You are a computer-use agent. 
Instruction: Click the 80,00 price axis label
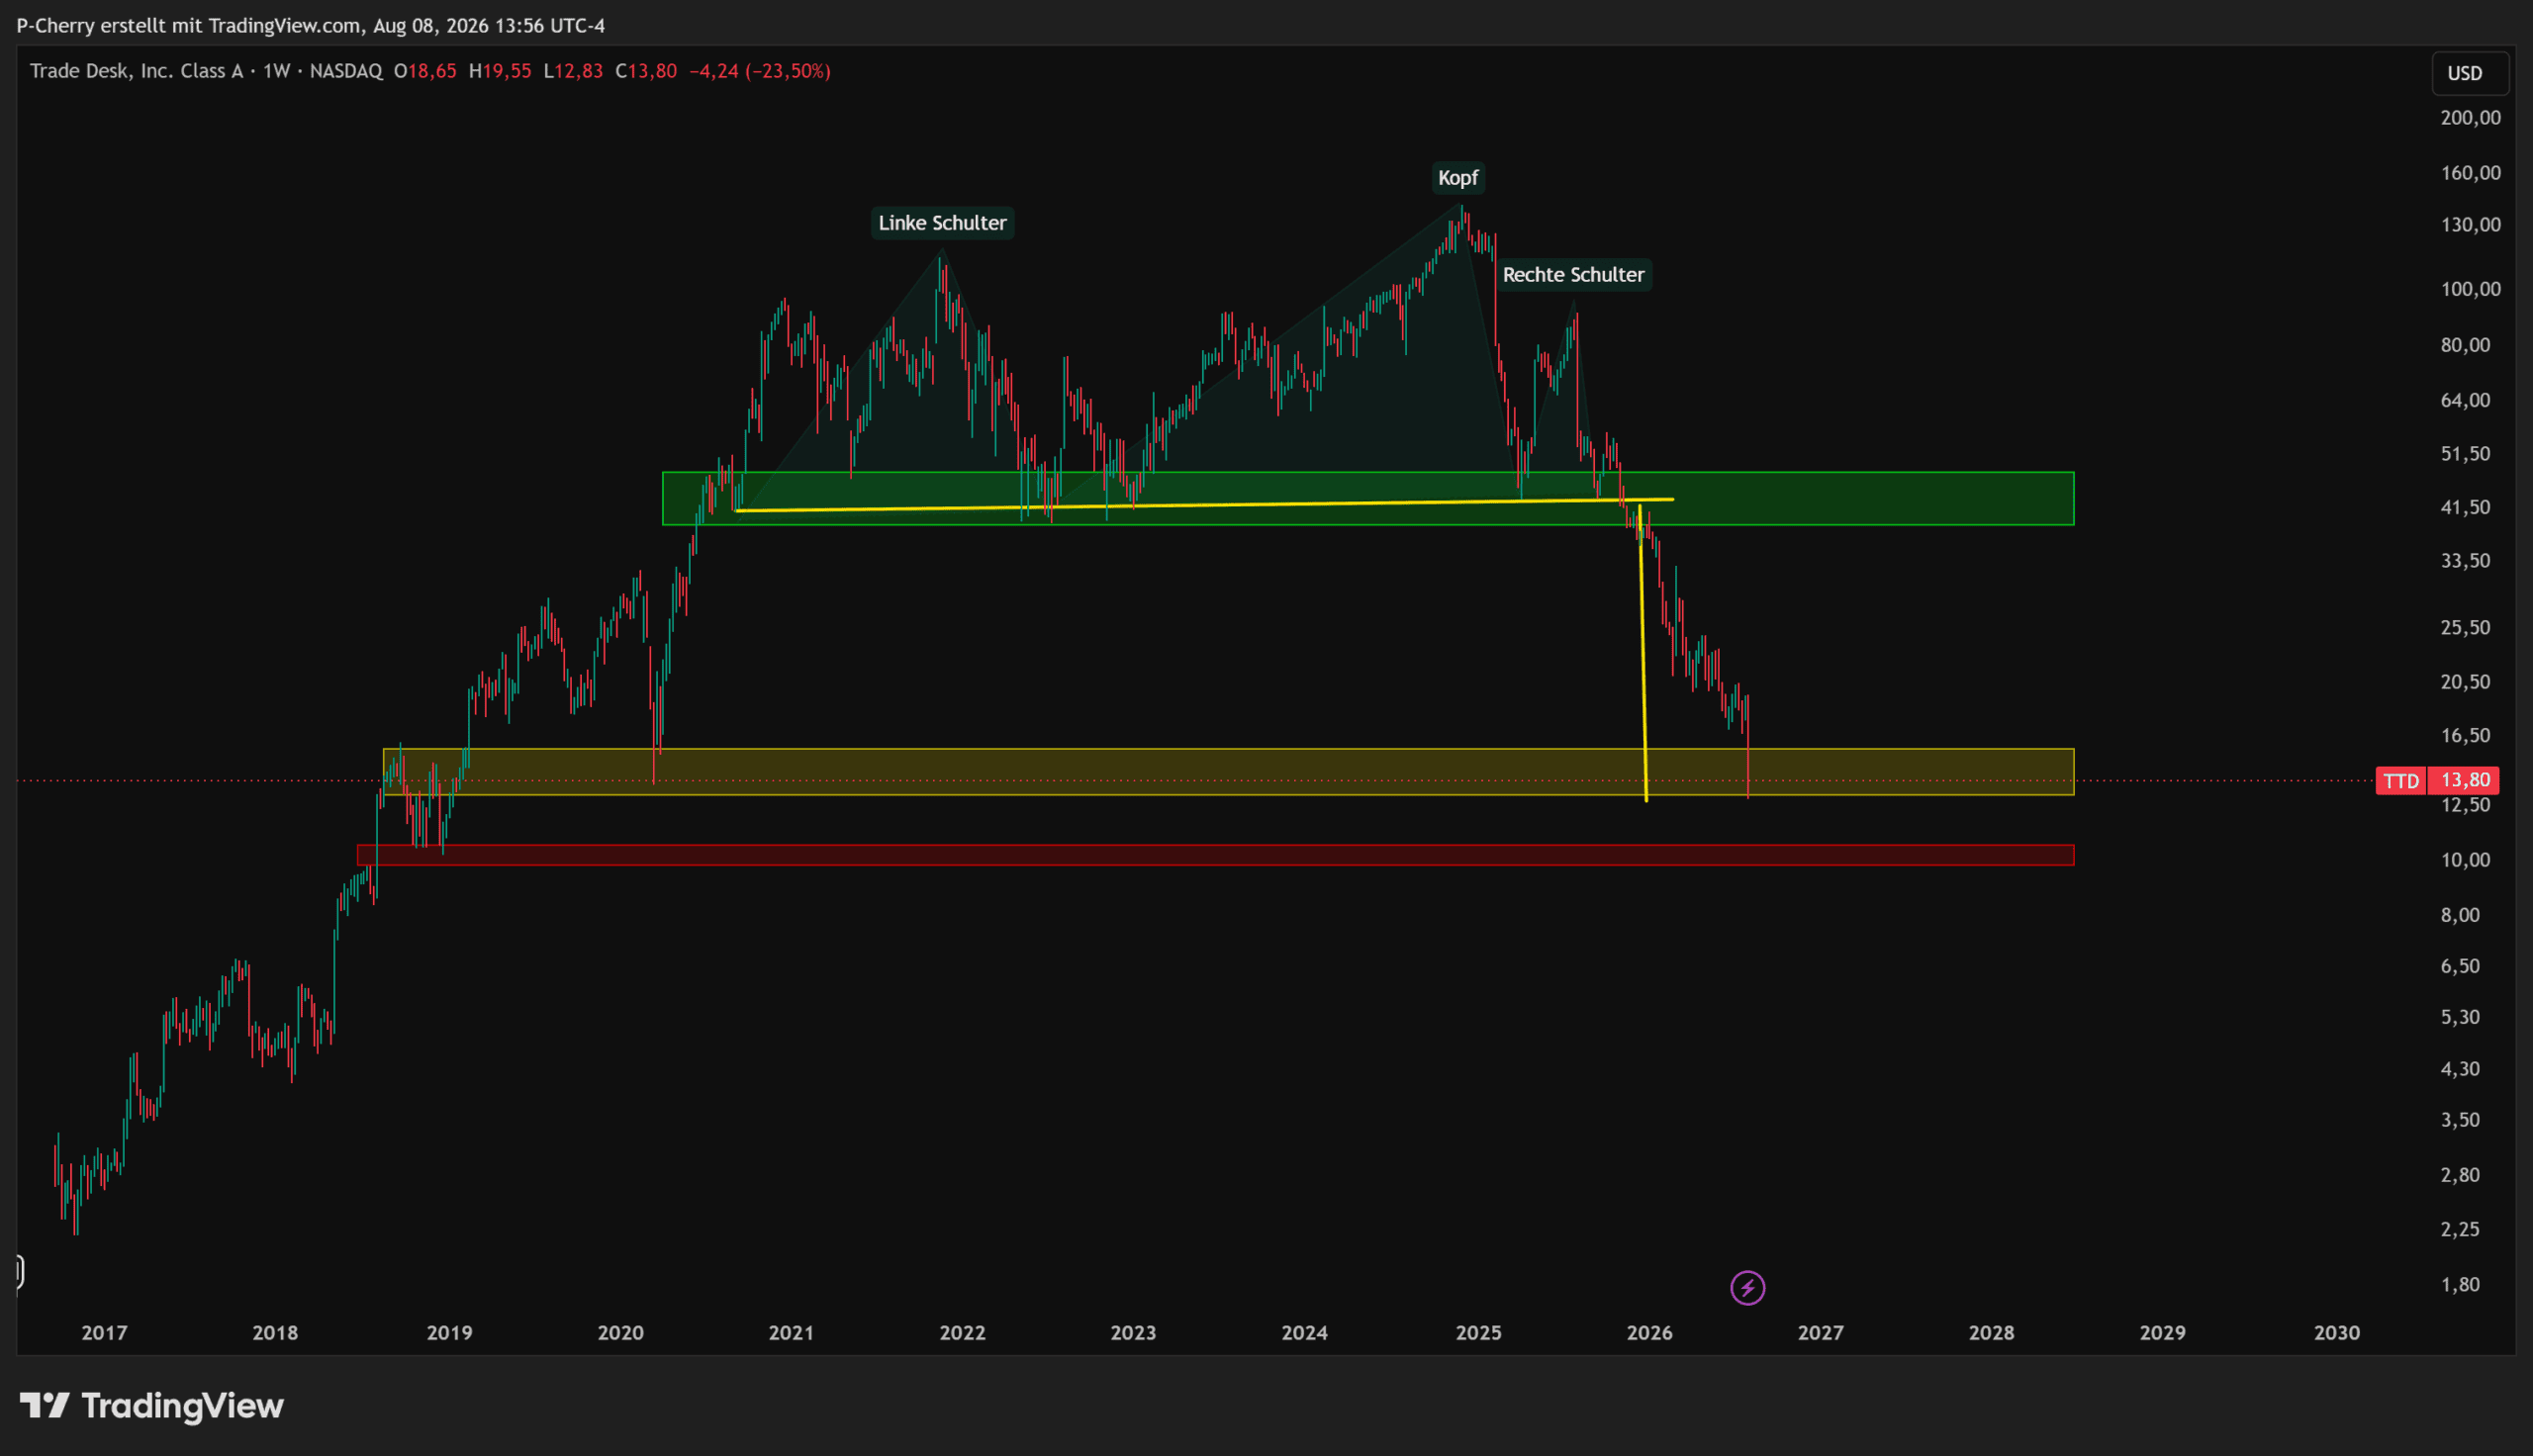[2465, 345]
